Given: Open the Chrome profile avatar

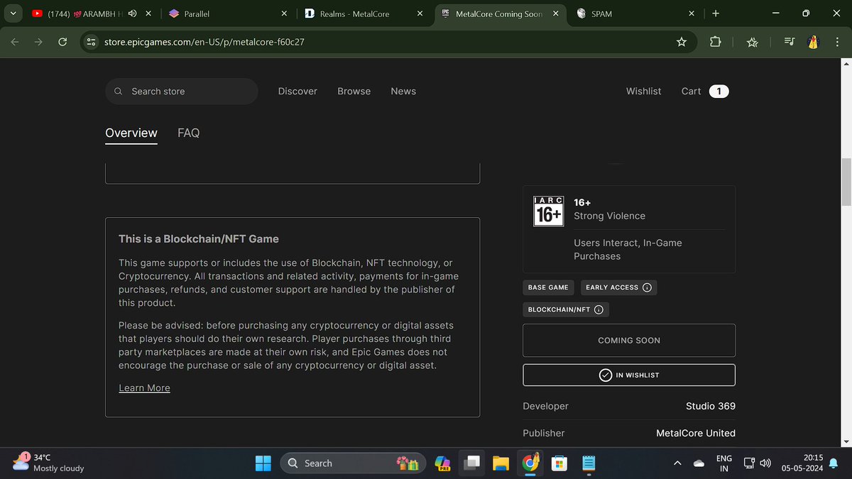Looking at the screenshot, I should (814, 43).
